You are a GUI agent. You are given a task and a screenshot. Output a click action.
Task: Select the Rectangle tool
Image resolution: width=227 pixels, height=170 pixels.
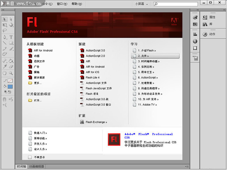coord(11,43)
